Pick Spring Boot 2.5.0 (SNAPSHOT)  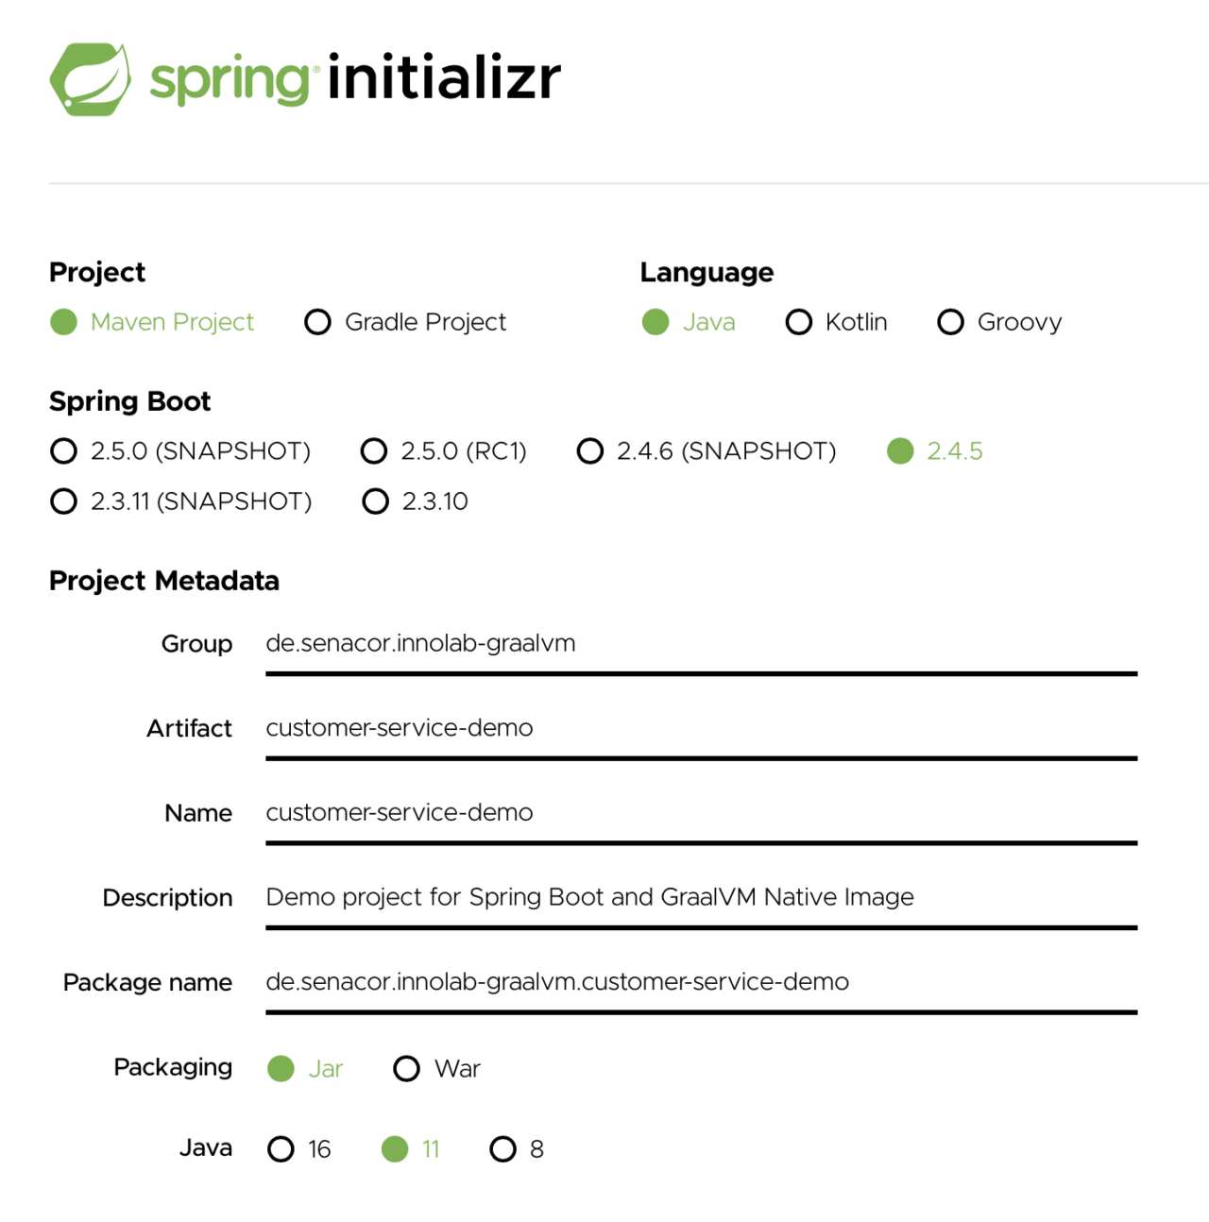63,451
